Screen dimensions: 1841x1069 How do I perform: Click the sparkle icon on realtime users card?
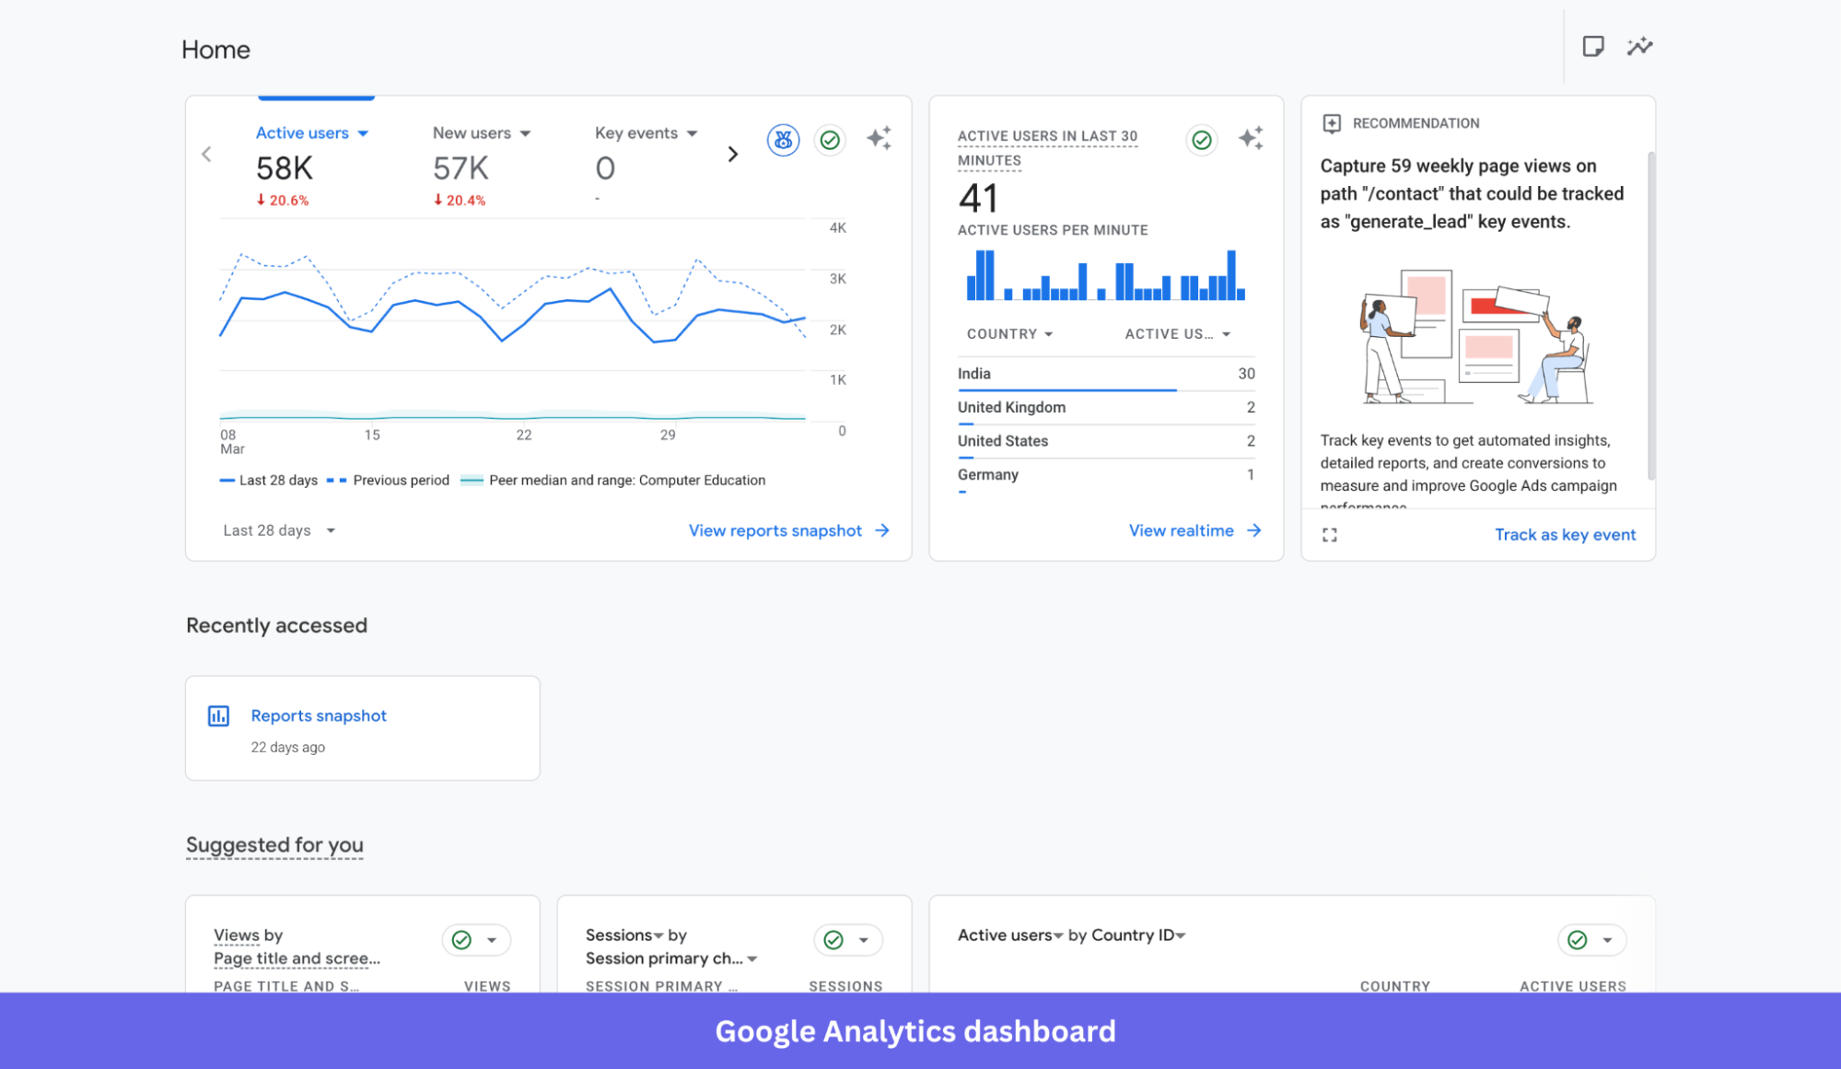1251,138
